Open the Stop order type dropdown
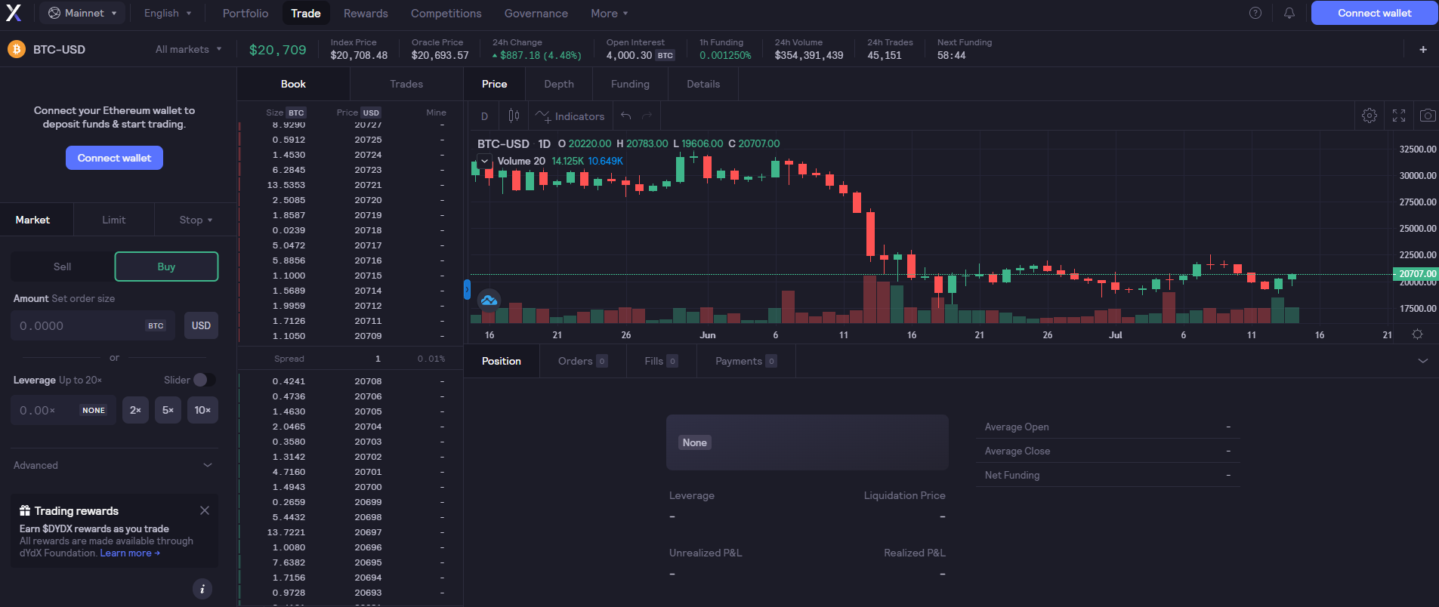The width and height of the screenshot is (1439, 607). [x=196, y=220]
